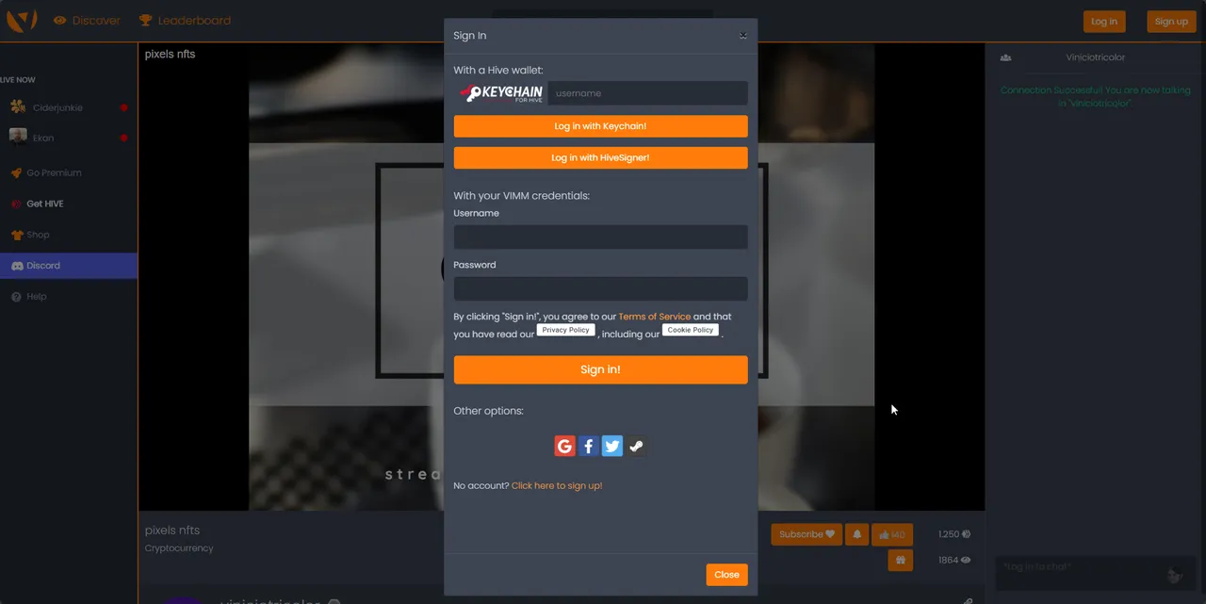Click the Sign up button in top bar
1206x604 pixels.
coord(1171,22)
